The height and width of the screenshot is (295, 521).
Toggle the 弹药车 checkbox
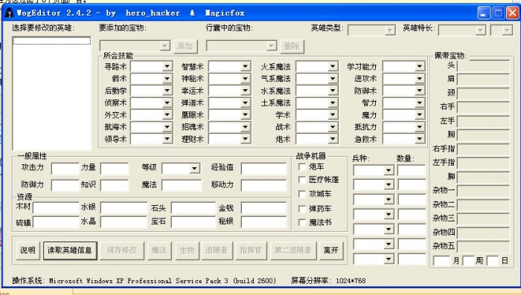[x=302, y=209]
